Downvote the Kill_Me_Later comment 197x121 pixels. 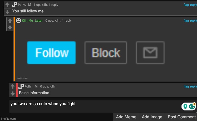point(10,27)
